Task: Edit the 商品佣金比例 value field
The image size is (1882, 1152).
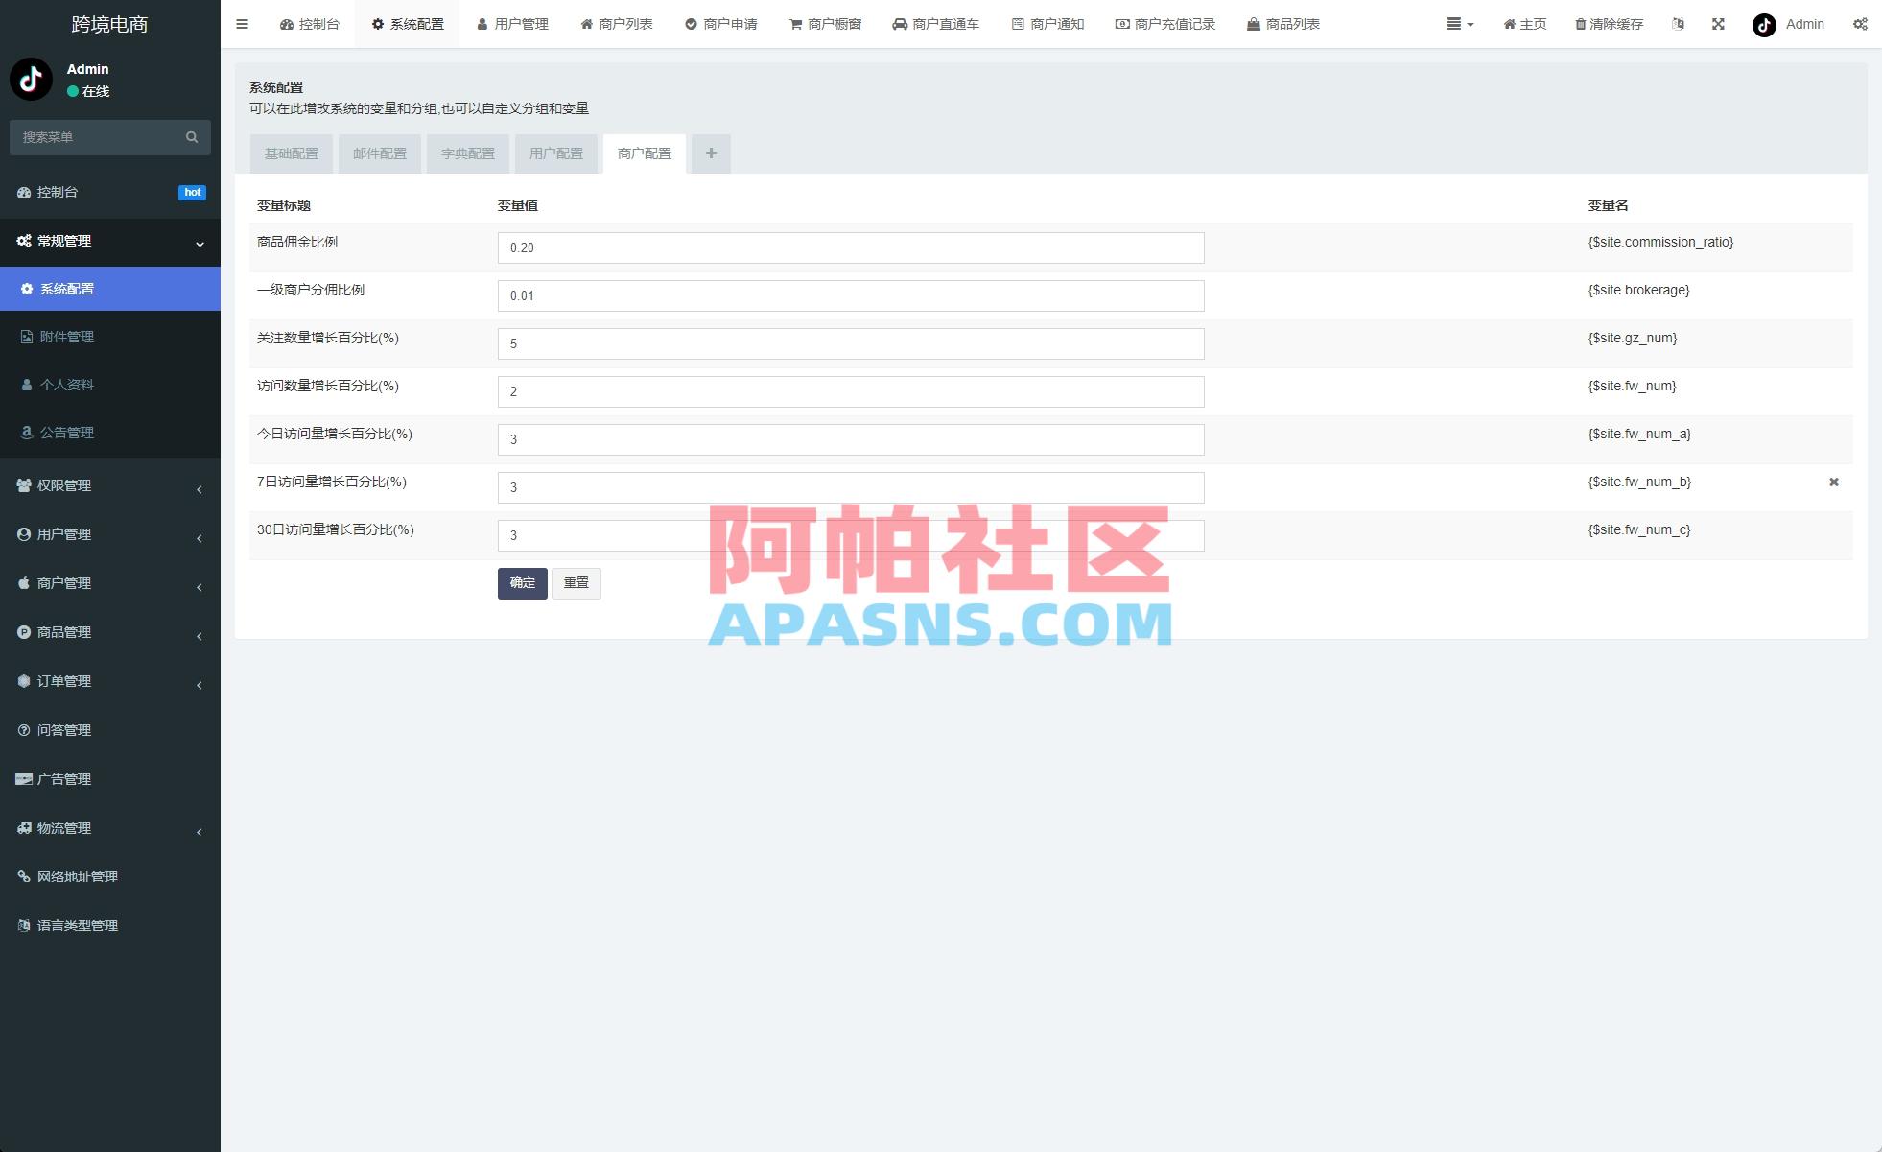Action: pos(850,247)
